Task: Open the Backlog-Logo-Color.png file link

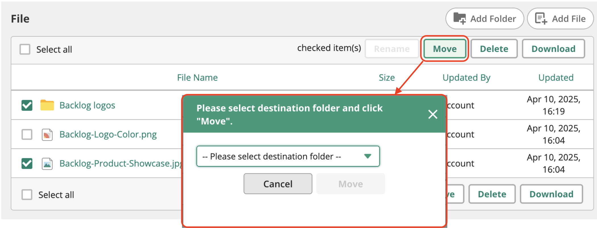Action: pyautogui.click(x=108, y=134)
